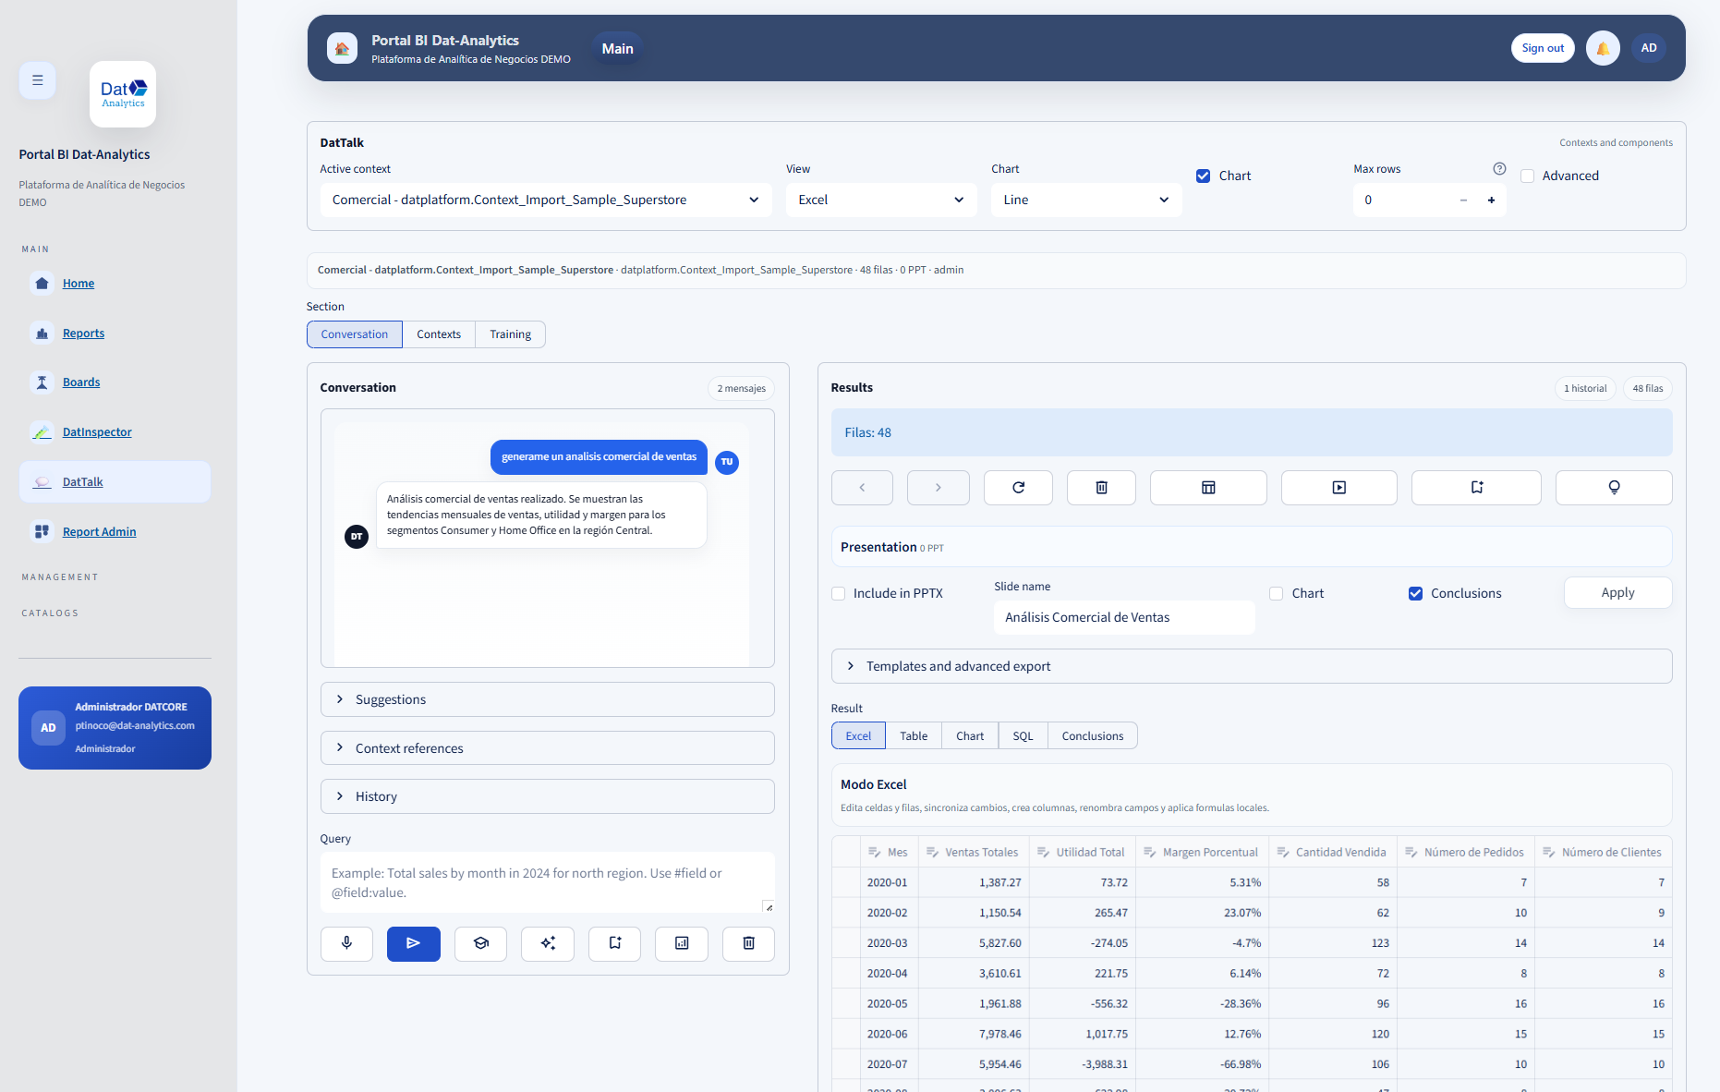Click the 1 historial badge
The height and width of the screenshot is (1092, 1720).
pos(1585,388)
